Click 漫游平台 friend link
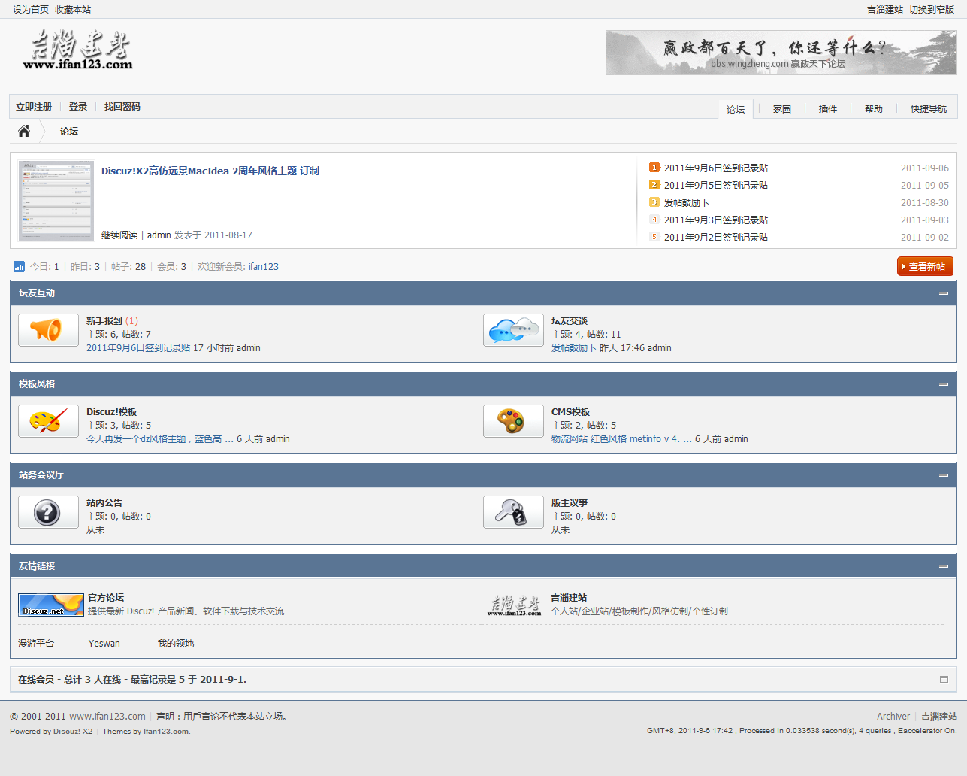Viewport: 967px width, 776px height. [x=36, y=643]
